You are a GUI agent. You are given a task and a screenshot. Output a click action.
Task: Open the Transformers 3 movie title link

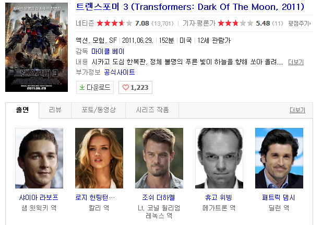(x=190, y=7)
